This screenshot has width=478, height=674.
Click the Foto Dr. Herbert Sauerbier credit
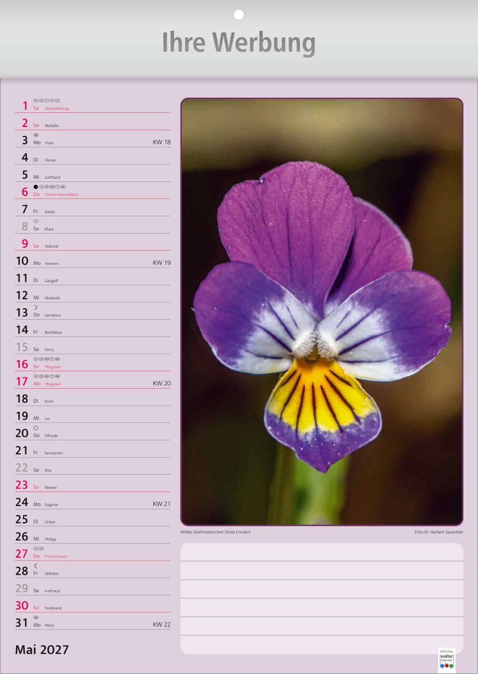coord(439,532)
